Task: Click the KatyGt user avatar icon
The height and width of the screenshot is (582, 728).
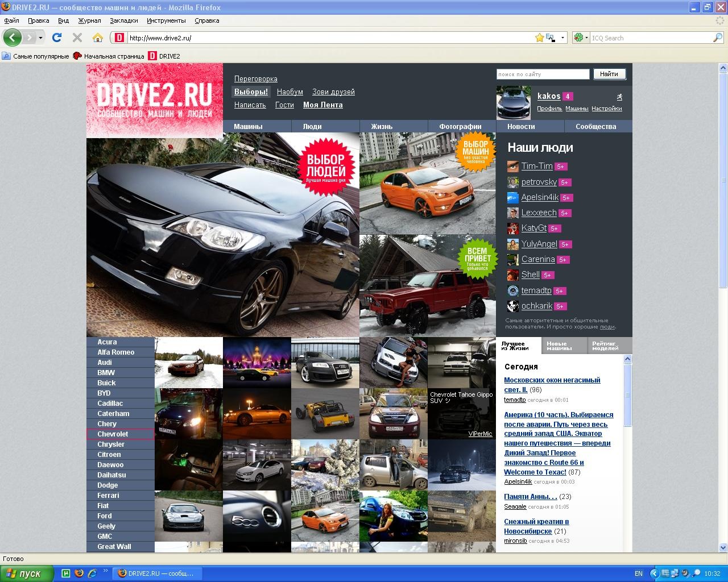Action: [513, 228]
